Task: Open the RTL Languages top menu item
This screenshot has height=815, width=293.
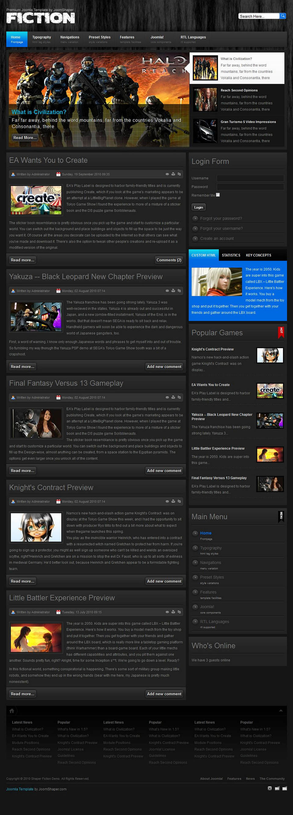Action: point(193,39)
